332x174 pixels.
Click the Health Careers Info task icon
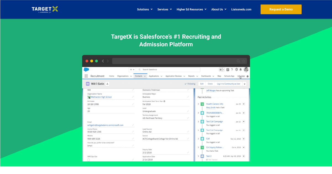click(x=202, y=104)
